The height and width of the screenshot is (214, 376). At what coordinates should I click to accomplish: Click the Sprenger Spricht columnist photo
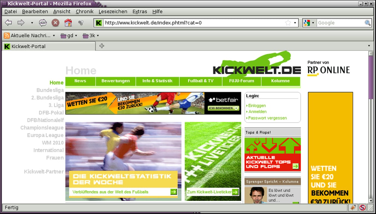point(256,195)
